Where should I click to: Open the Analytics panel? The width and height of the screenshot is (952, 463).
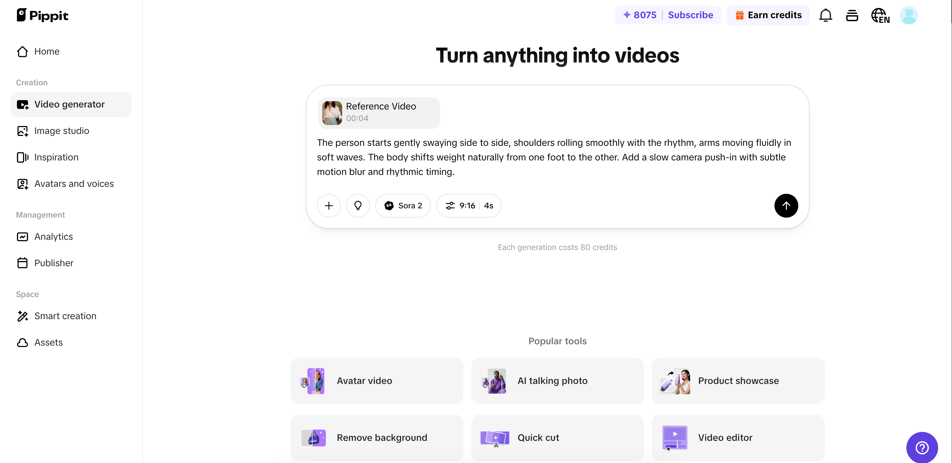coord(54,237)
